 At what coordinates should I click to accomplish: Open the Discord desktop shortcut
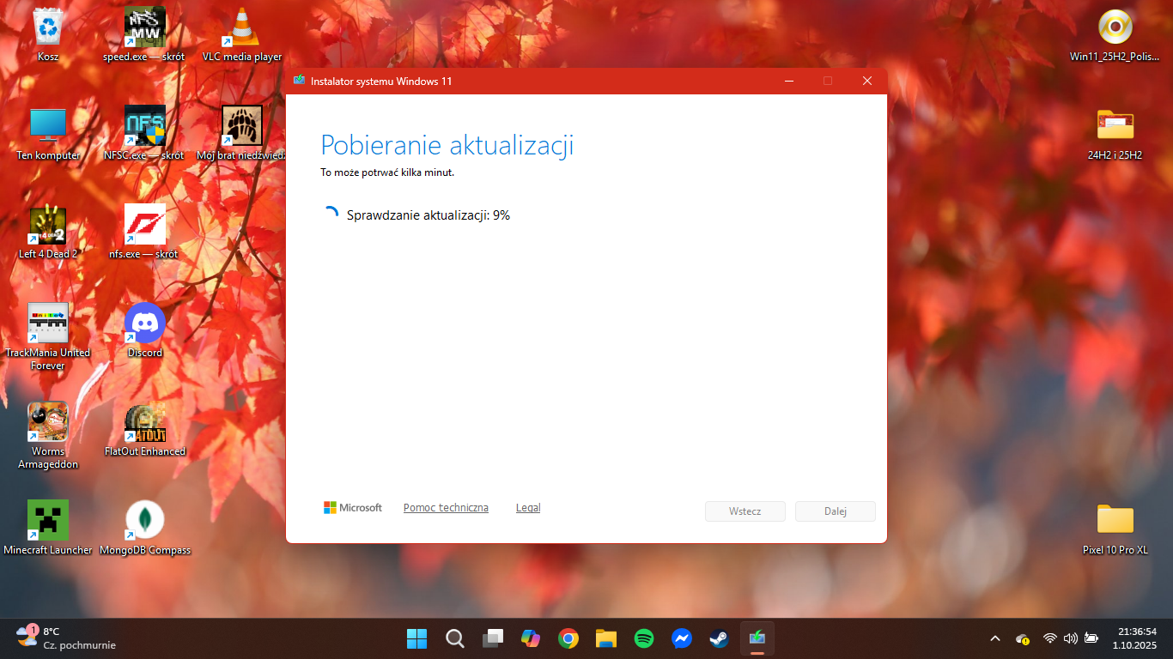145,323
